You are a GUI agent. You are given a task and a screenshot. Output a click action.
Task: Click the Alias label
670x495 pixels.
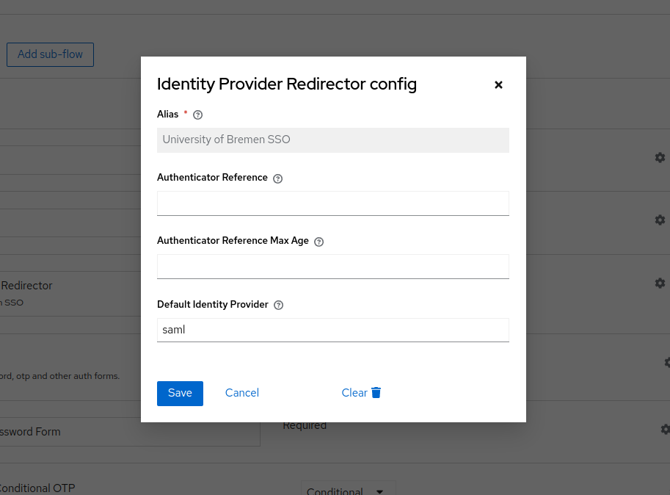[167, 114]
